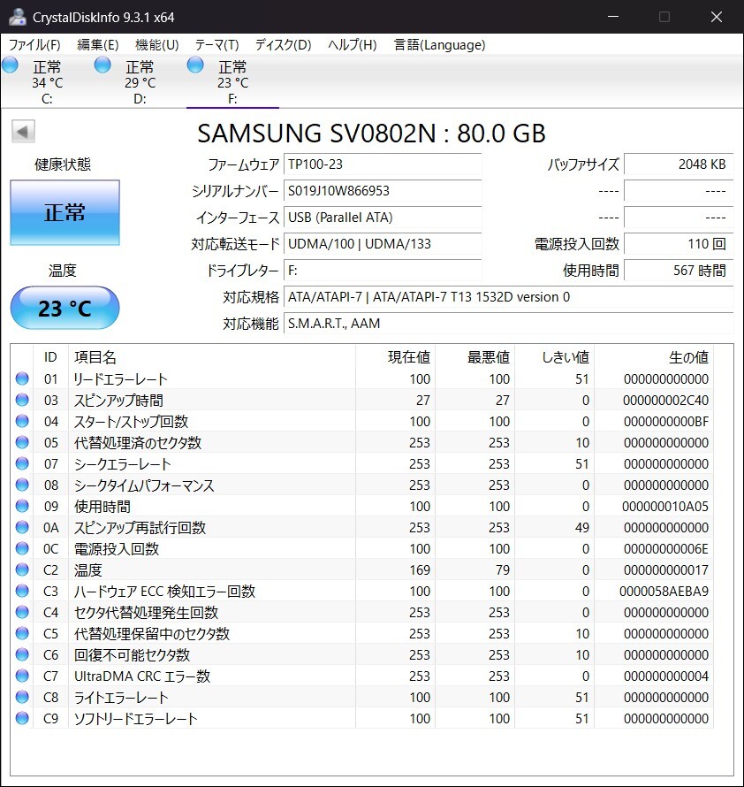Click power-on count field 110 回

(679, 244)
